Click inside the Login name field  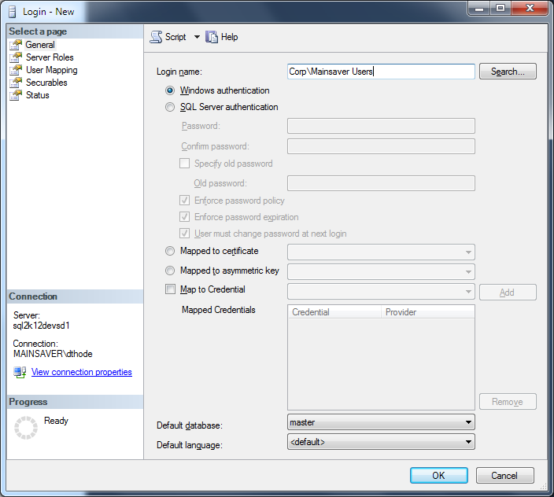point(381,72)
